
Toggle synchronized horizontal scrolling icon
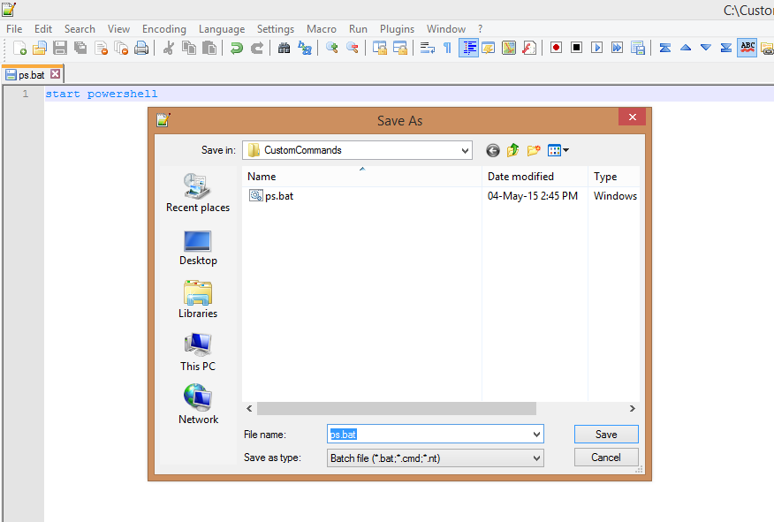click(x=399, y=48)
